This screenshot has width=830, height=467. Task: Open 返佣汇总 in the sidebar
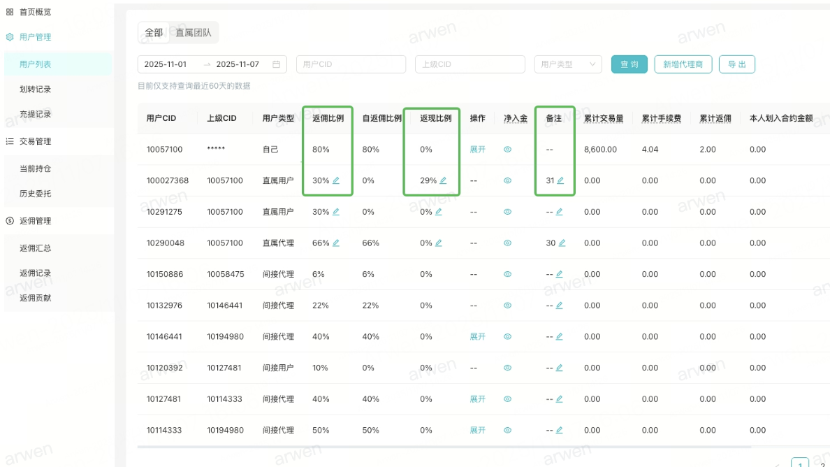point(36,248)
